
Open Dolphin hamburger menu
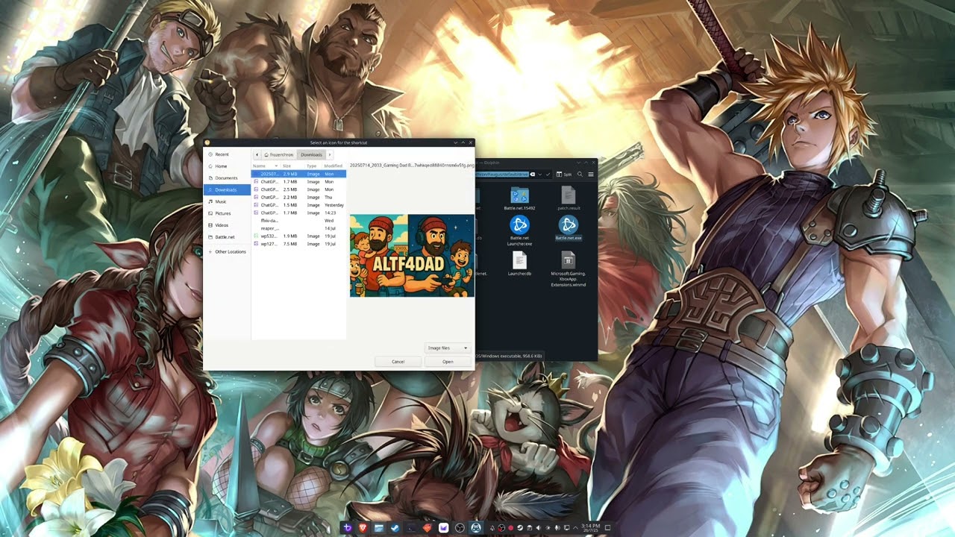pos(591,175)
